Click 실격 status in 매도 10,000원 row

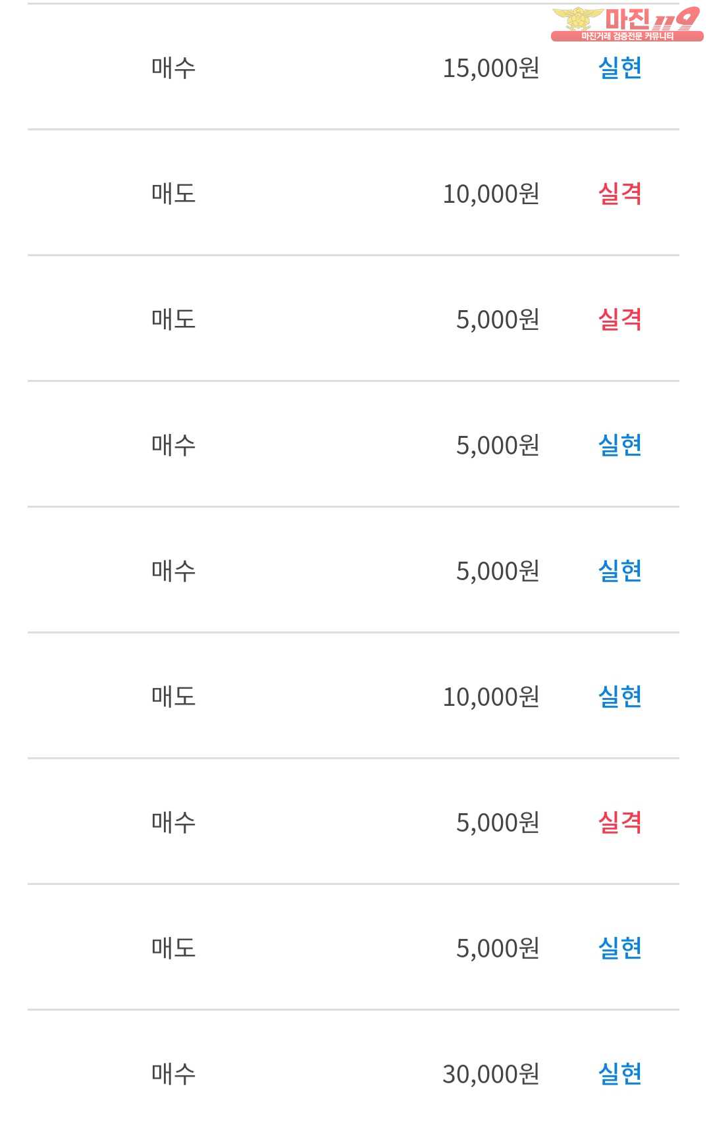tap(619, 194)
